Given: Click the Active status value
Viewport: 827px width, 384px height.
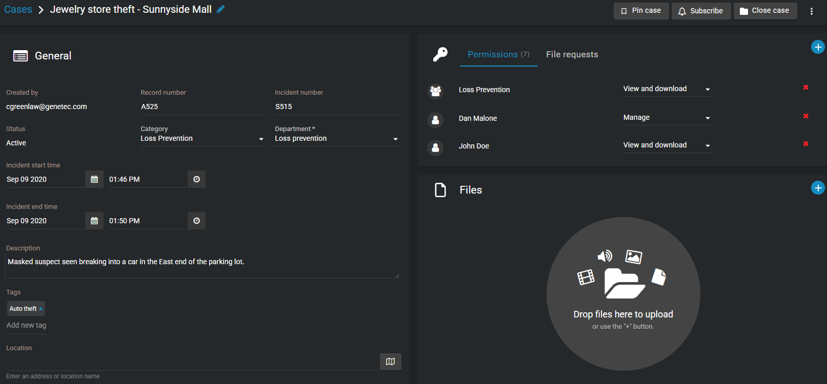Looking at the screenshot, I should pos(16,143).
